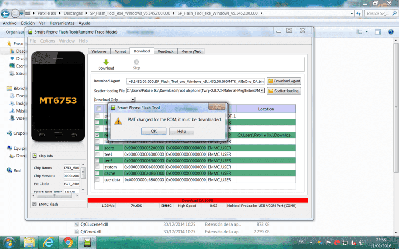Click Explorer forward navigation button
This screenshot has height=249, width=399.
pyautogui.click(x=15, y=13)
